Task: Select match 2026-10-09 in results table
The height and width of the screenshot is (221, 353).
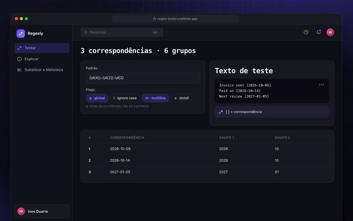Action: point(120,149)
